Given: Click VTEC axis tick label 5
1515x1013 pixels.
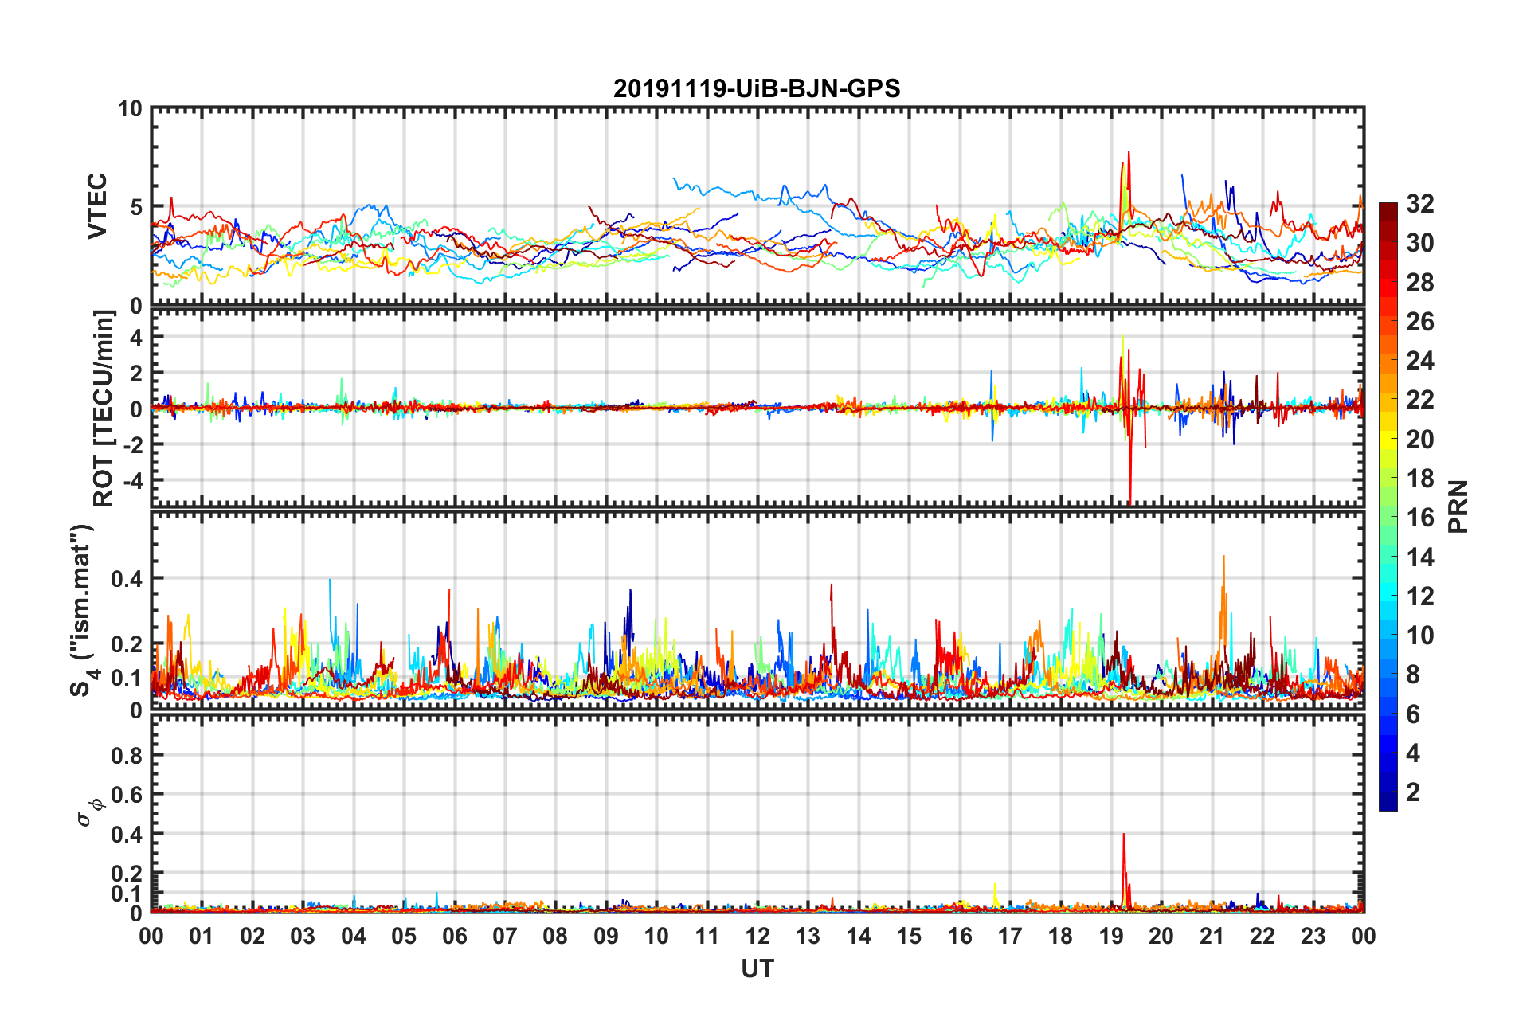Looking at the screenshot, I should pos(136,207).
